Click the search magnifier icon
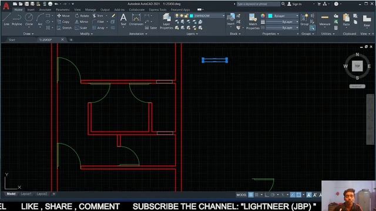The image size is (376, 211). [x=283, y=4]
